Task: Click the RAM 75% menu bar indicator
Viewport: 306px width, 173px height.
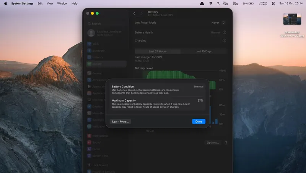Action: [x=235, y=3]
